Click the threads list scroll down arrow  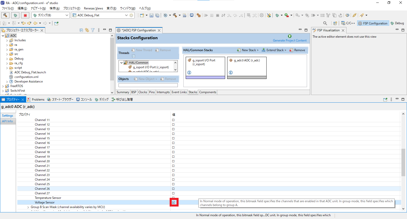(x=175, y=70)
